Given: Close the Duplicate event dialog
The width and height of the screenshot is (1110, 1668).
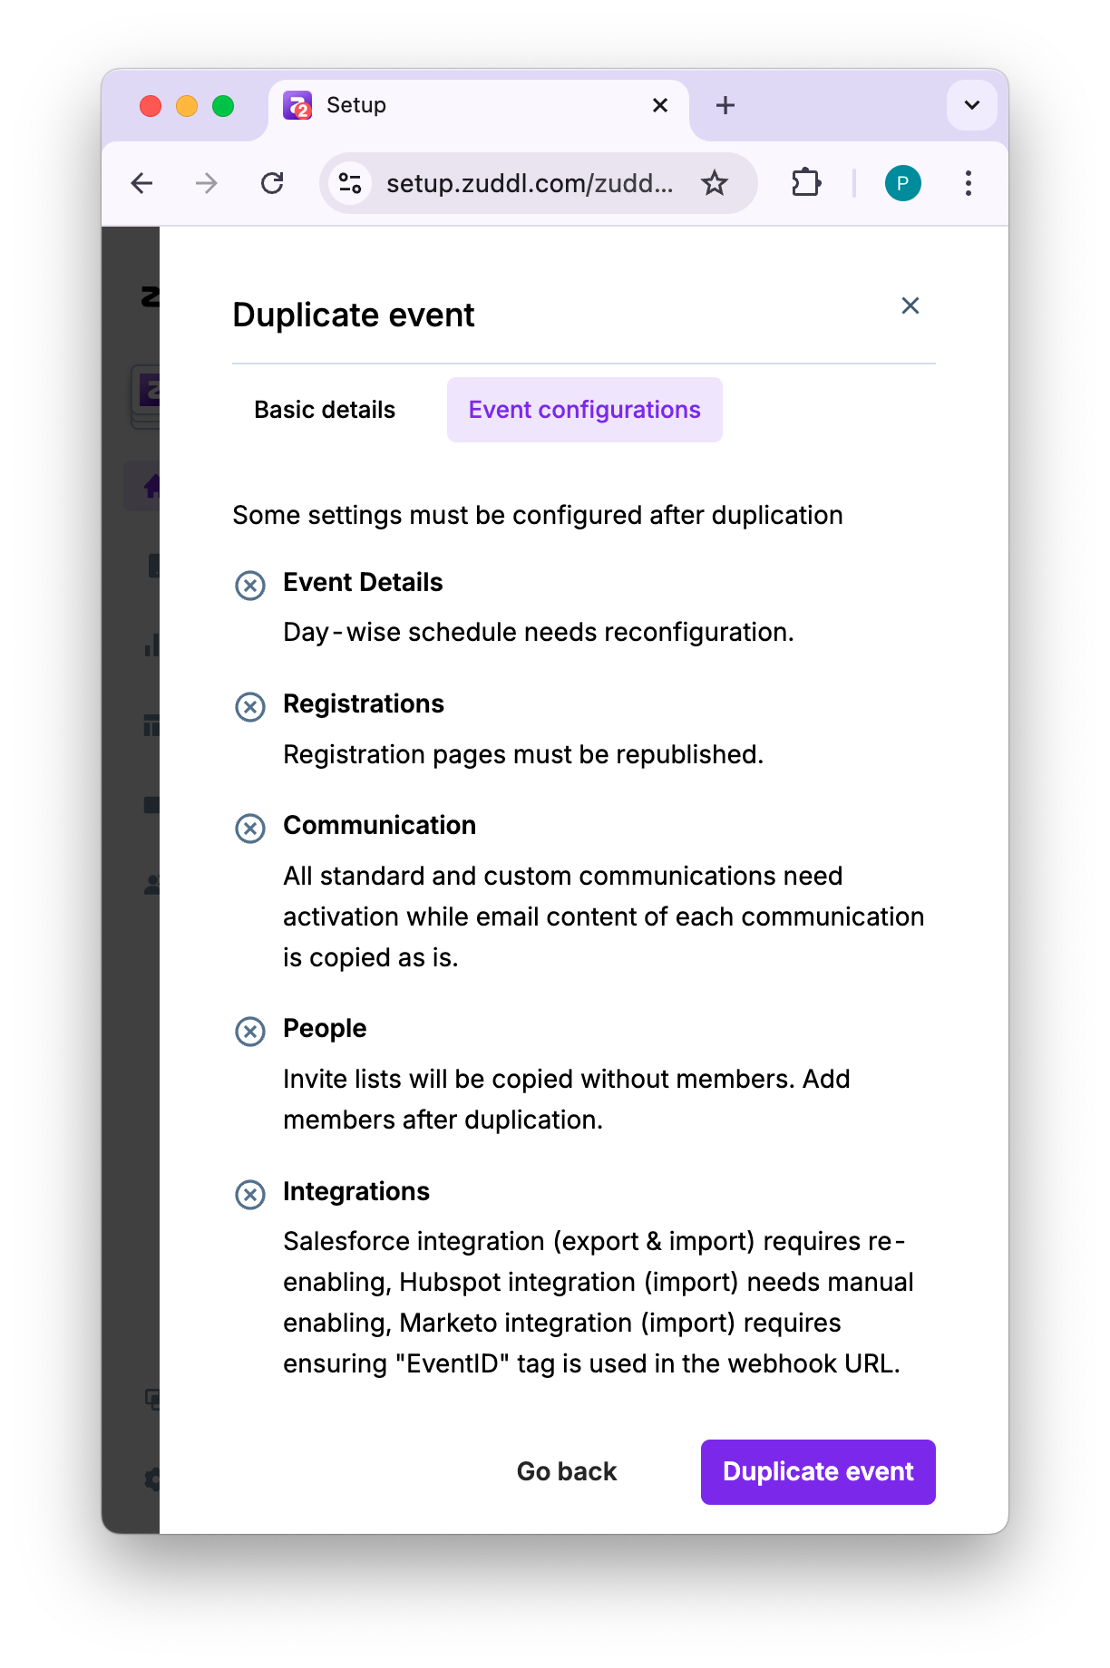Looking at the screenshot, I should pos(910,306).
